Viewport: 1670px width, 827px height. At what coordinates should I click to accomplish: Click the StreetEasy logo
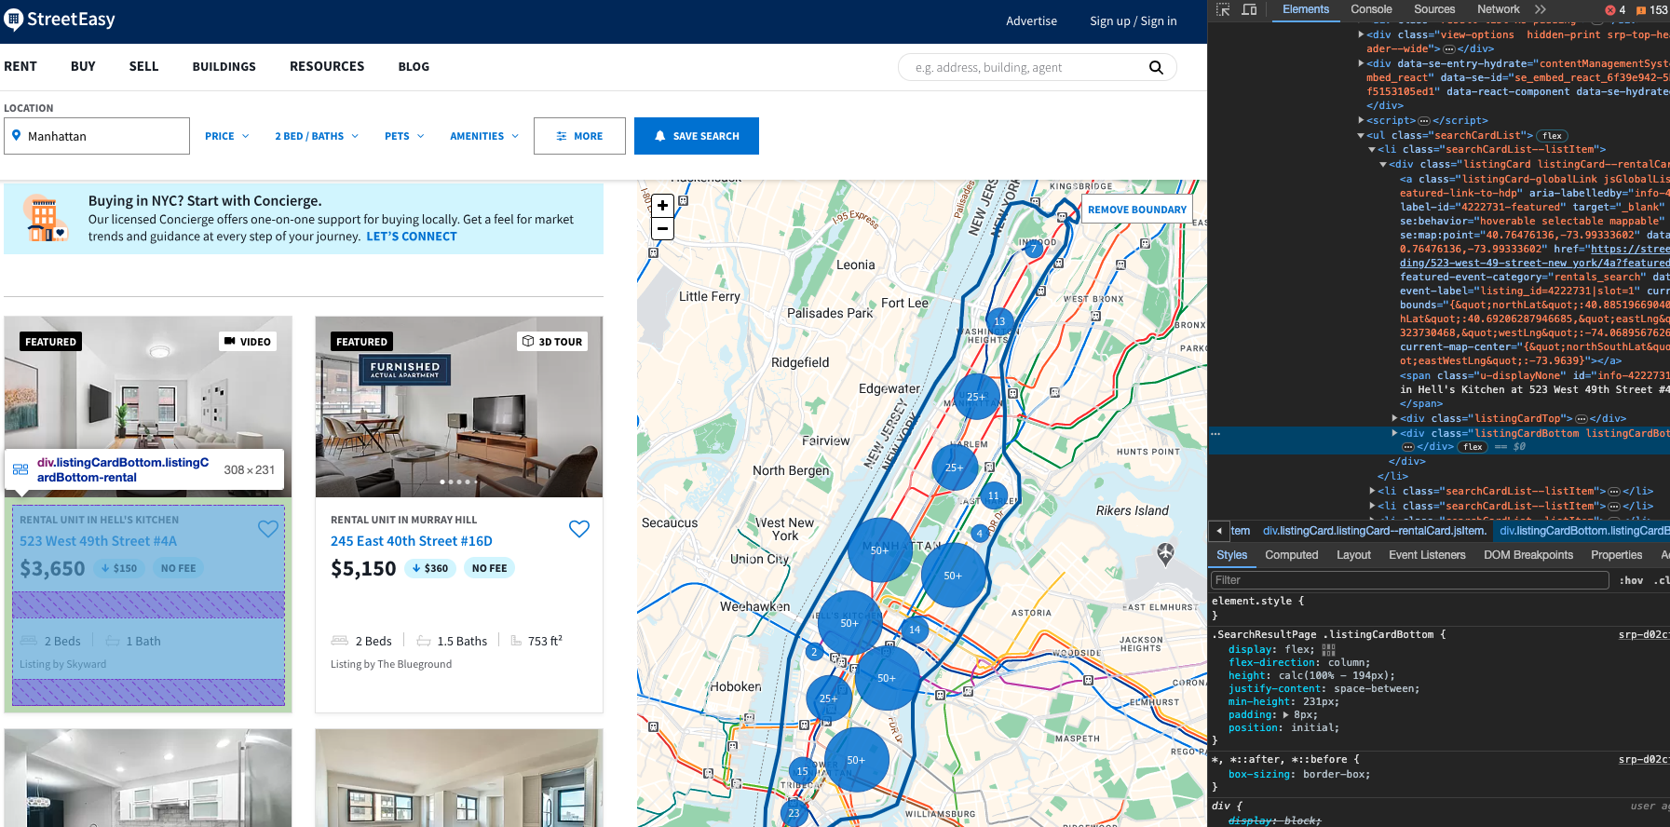(x=60, y=20)
